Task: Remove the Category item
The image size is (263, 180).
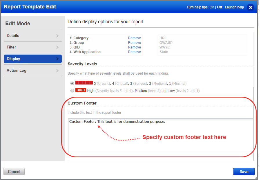Action: (x=134, y=38)
